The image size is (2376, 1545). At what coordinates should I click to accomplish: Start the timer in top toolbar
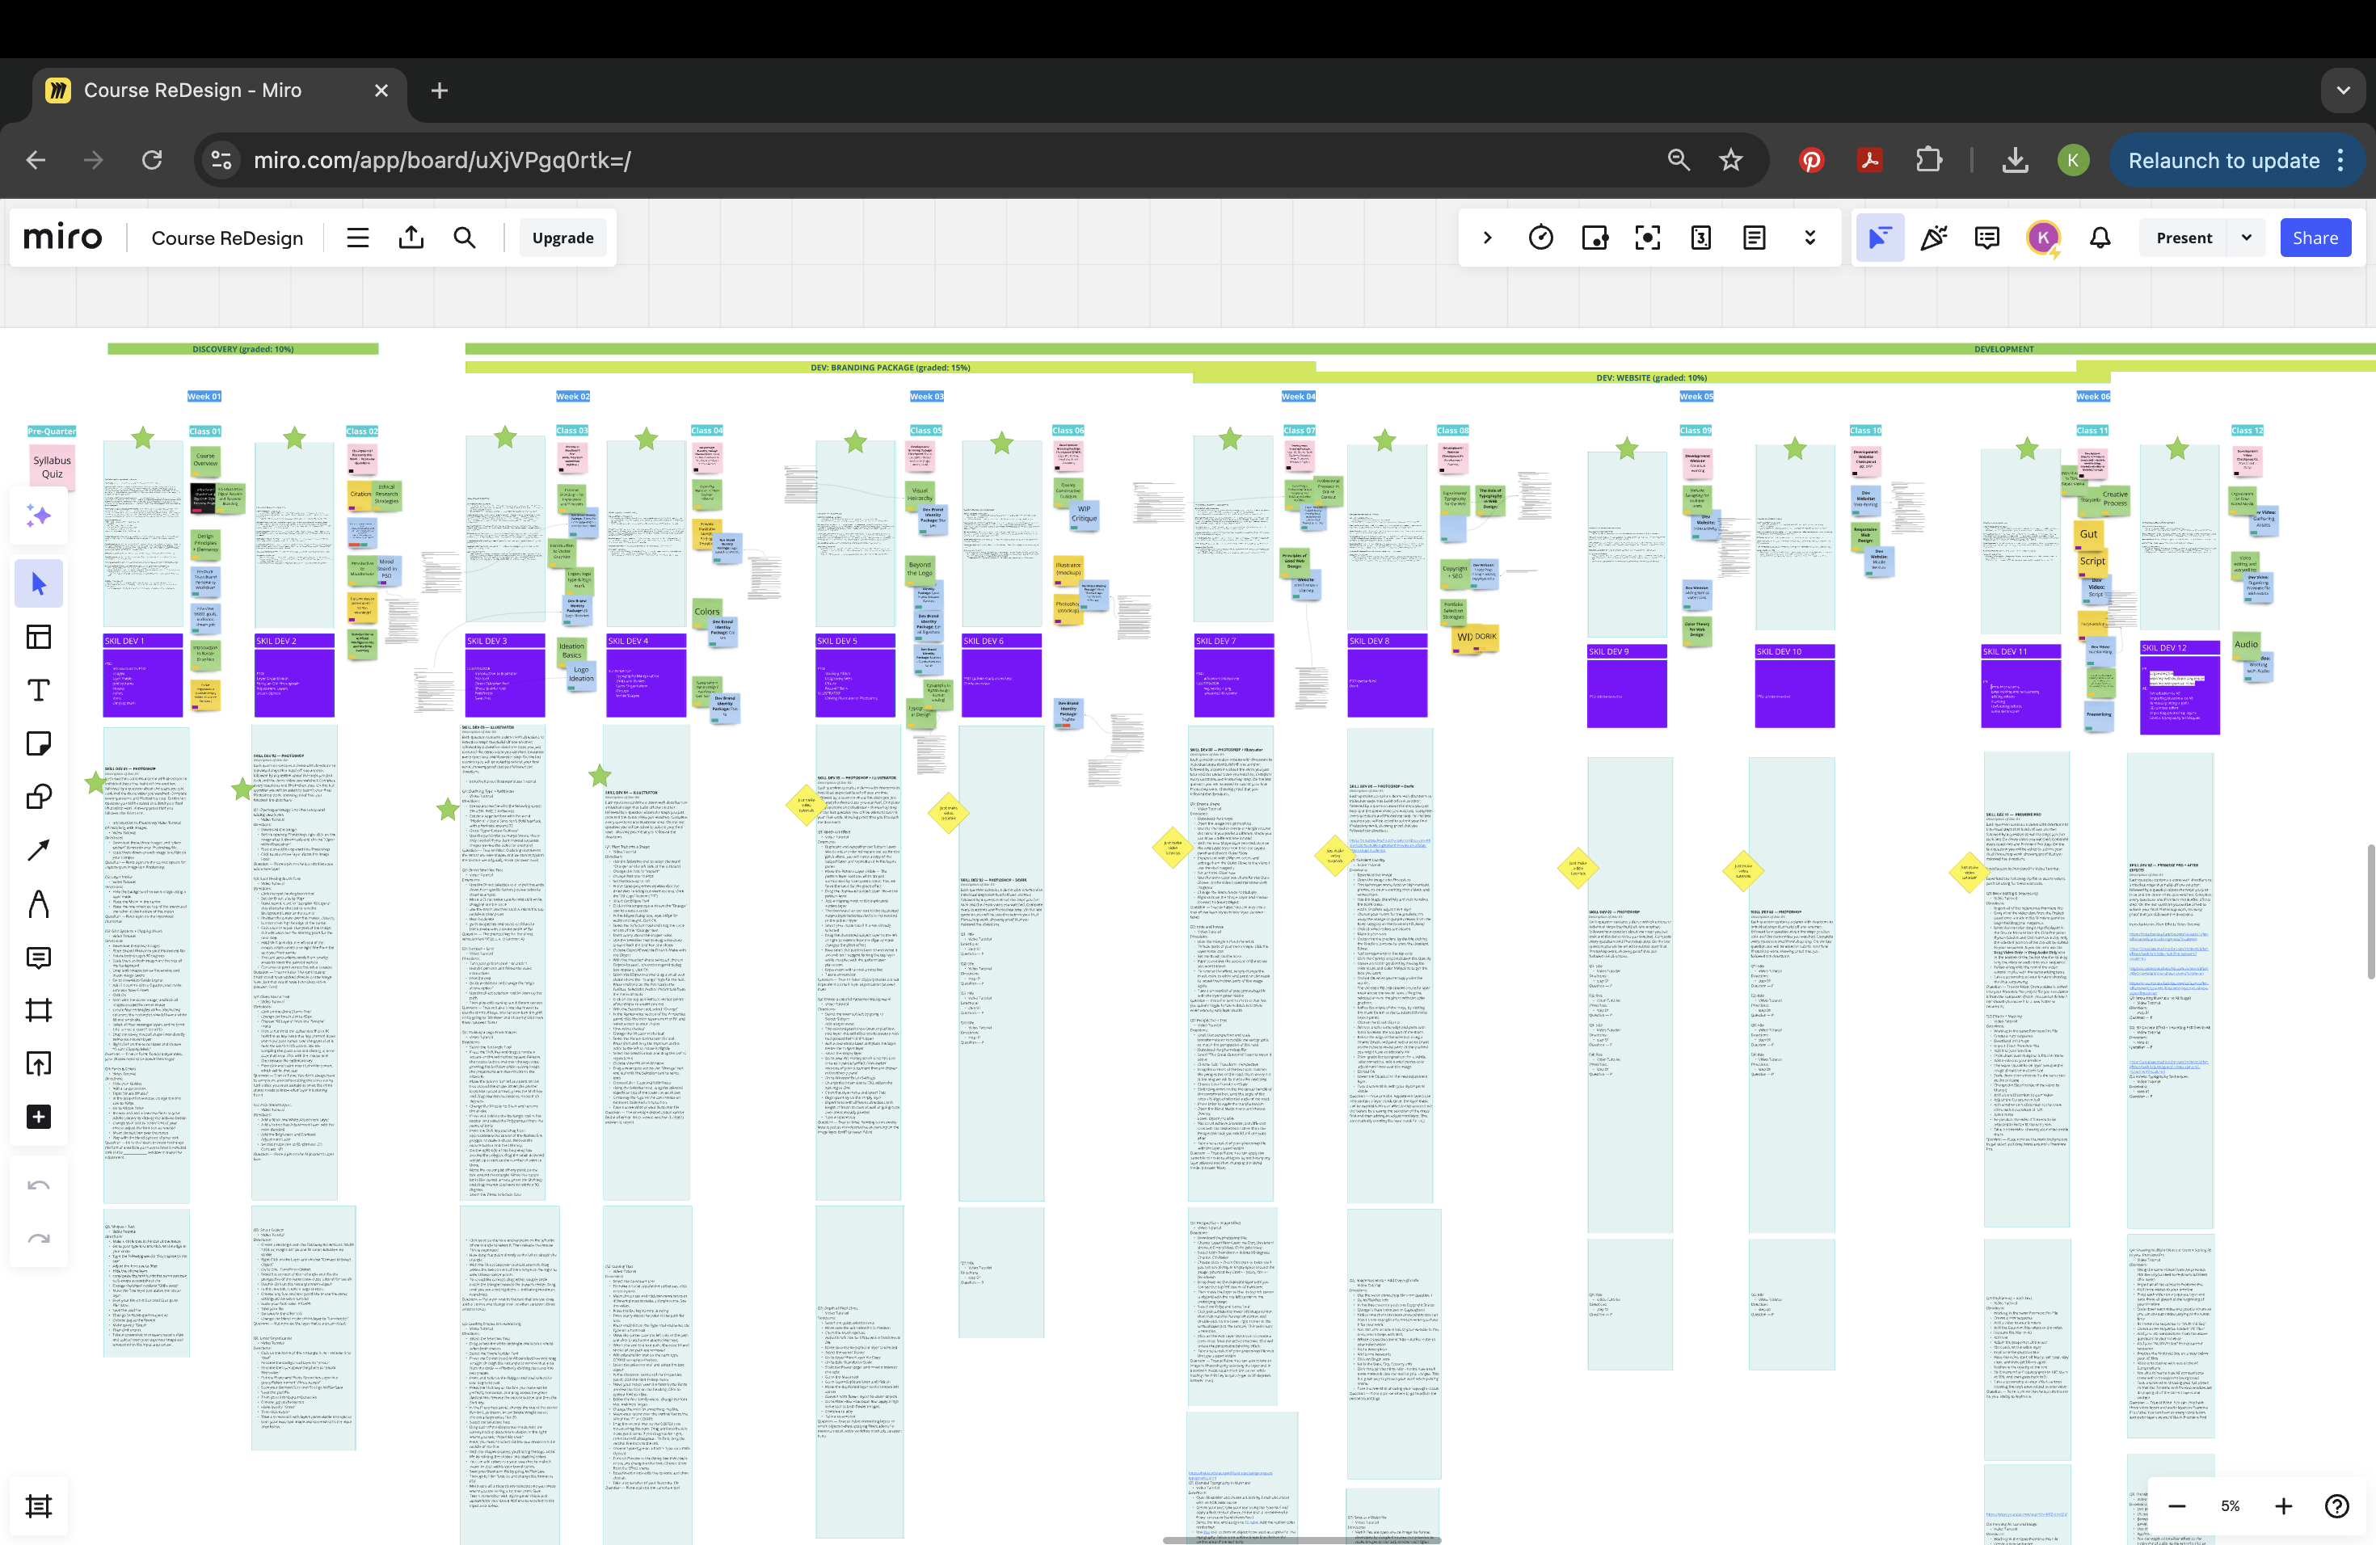(x=1540, y=238)
